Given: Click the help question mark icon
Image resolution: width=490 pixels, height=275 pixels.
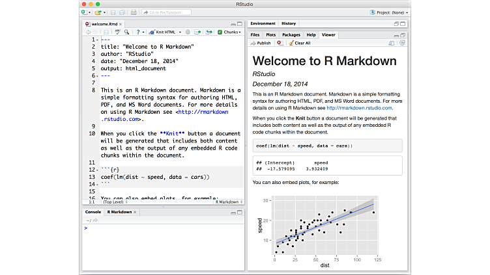Looking at the screenshot, I should coord(137,32).
